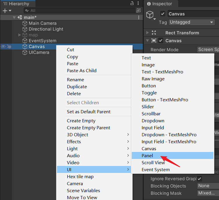The width and height of the screenshot is (219, 200).
Task: Click the plus create-object button
Action: 5,10
